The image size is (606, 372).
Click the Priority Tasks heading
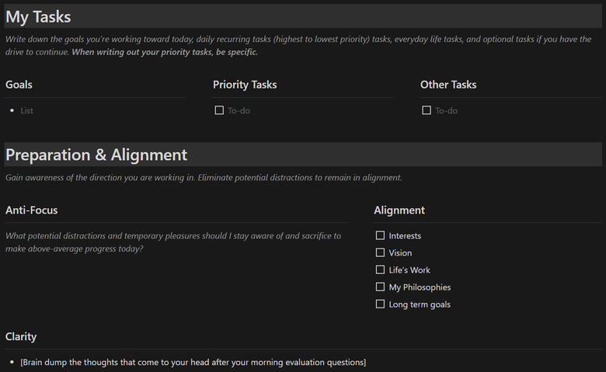coord(245,85)
